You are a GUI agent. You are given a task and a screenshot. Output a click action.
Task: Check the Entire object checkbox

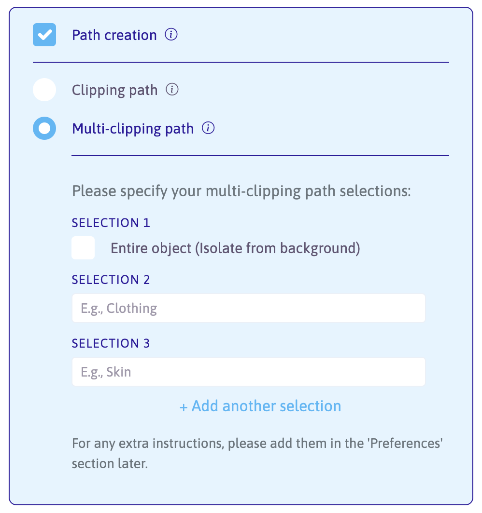pyautogui.click(x=83, y=248)
